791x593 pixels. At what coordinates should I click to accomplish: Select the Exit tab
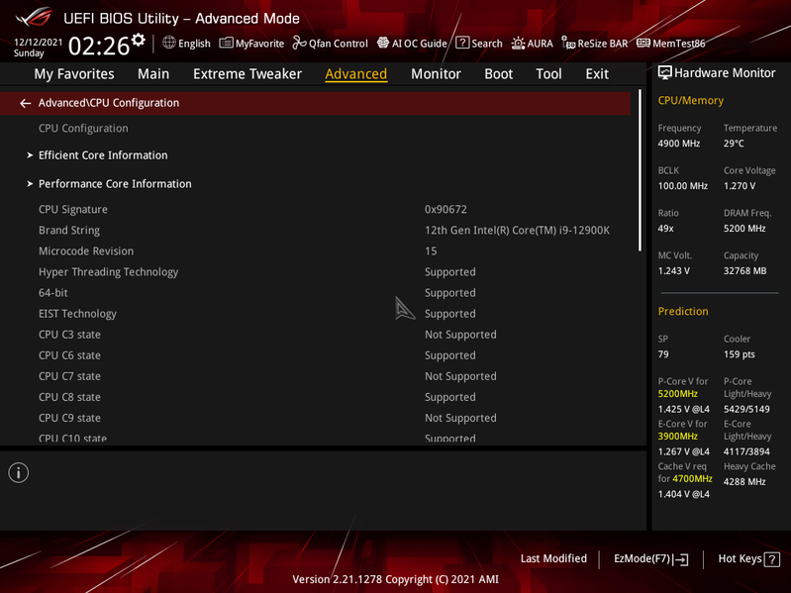(597, 74)
